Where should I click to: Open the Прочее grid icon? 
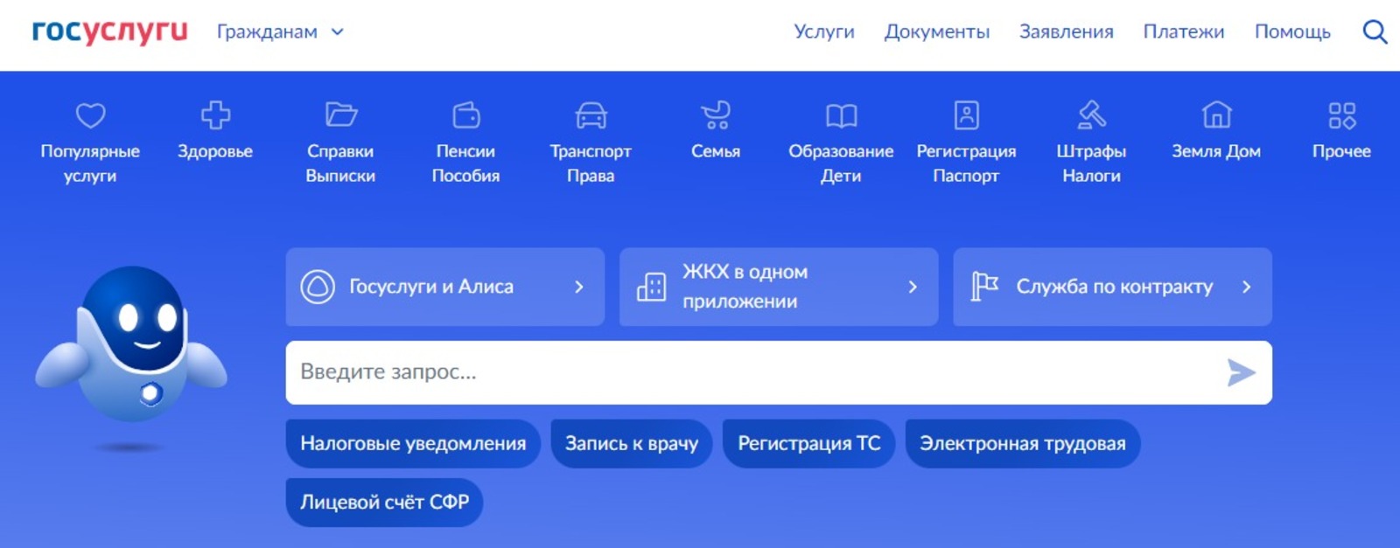(x=1341, y=115)
